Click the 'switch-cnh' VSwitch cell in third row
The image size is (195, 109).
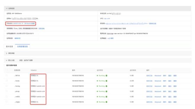38,86
